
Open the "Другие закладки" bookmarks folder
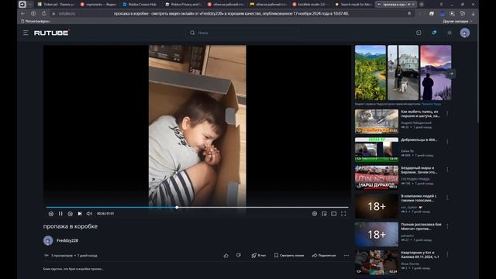[457, 21]
